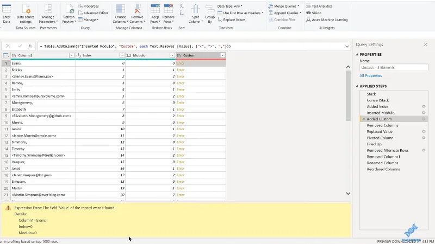
Task: Click the Keep Rows icon
Action: 155,9
